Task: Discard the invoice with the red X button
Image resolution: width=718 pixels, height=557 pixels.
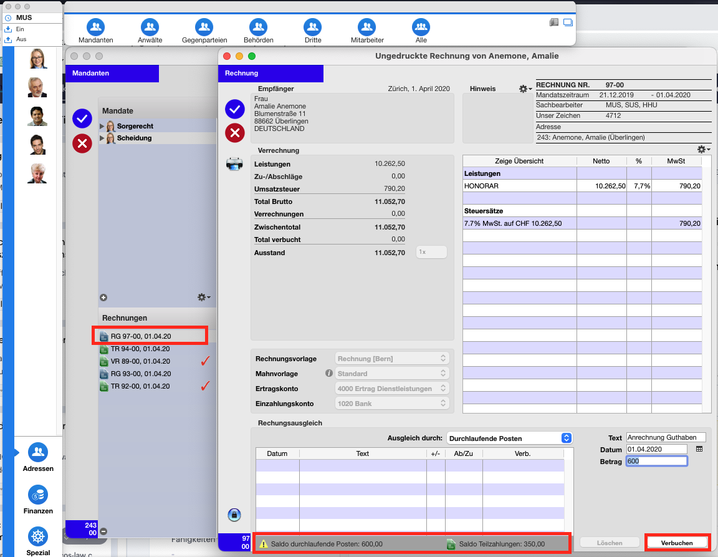Action: pos(235,133)
